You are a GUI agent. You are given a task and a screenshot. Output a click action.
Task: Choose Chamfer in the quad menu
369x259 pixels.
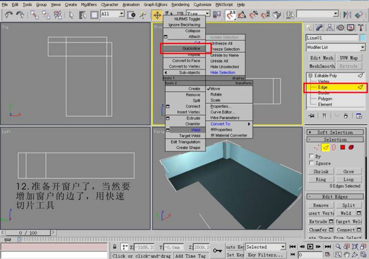pos(184,124)
